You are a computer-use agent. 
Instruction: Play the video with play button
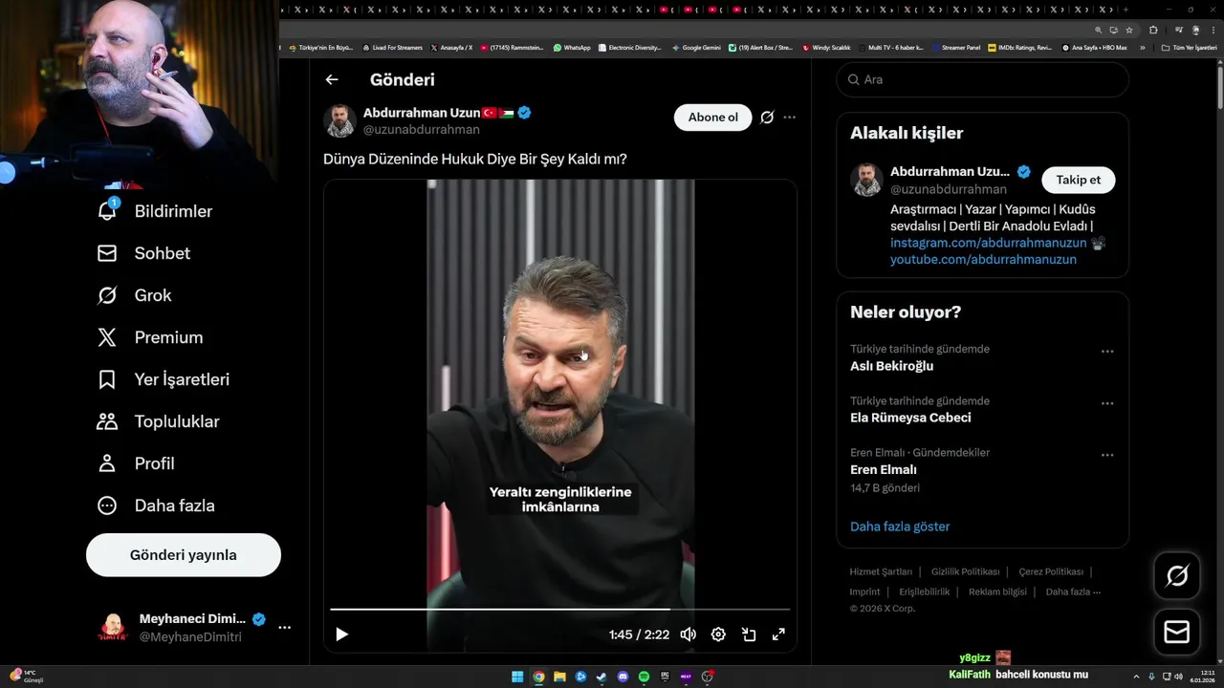[341, 634]
